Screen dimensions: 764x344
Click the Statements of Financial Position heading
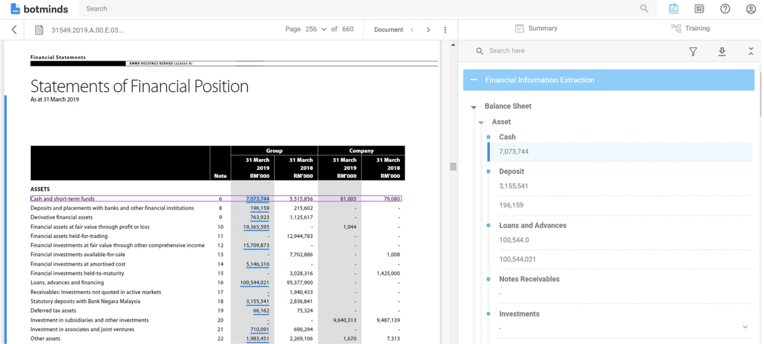tap(139, 86)
